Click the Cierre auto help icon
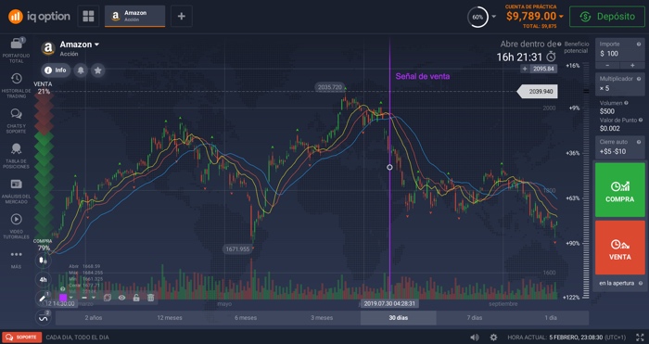This screenshot has width=649, height=344. (x=639, y=142)
